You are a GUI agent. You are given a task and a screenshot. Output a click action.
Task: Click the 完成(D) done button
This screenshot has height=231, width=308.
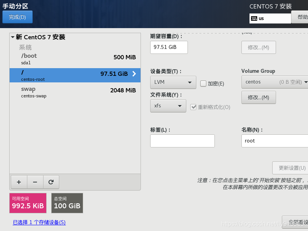point(17,17)
